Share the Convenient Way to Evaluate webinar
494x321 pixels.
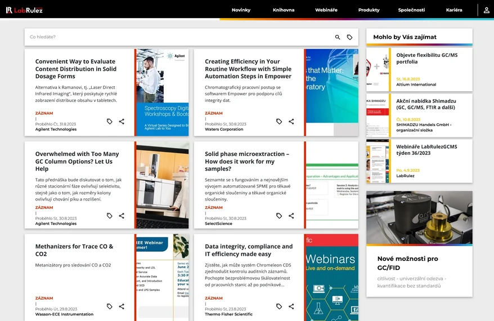click(x=122, y=122)
